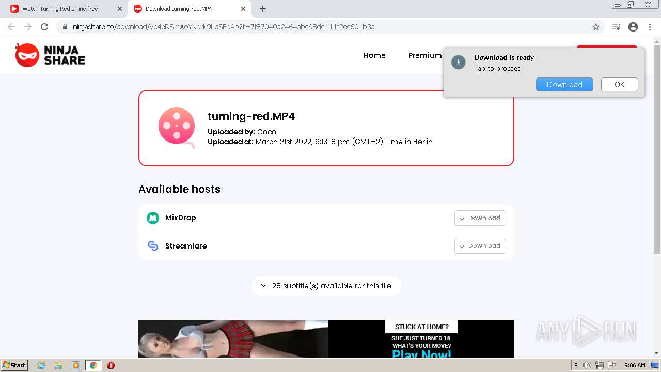Click the blue Download button in notification

pos(564,85)
